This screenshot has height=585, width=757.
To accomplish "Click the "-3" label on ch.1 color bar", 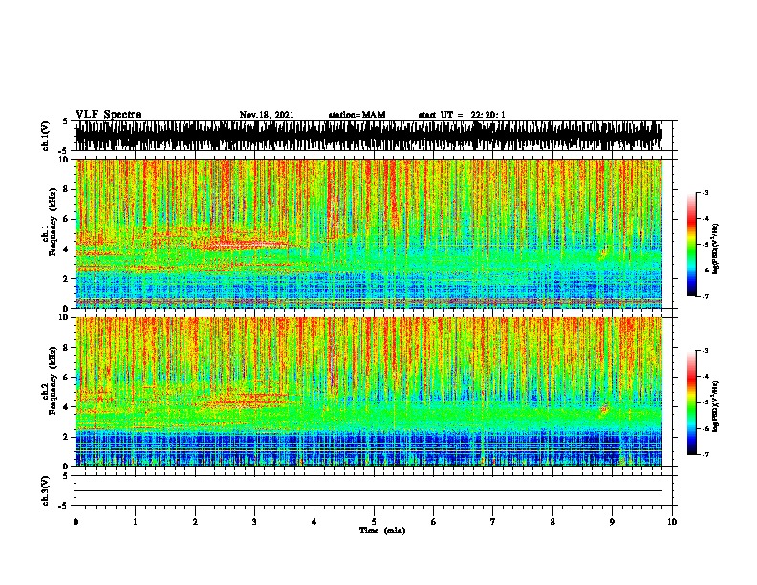I will [x=704, y=192].
